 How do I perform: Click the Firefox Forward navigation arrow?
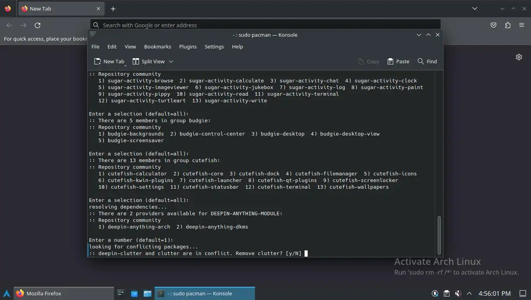pyautogui.click(x=23, y=25)
